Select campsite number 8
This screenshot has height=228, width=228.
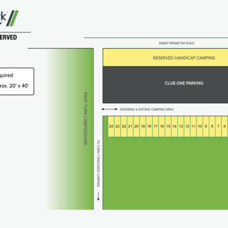coord(212,127)
